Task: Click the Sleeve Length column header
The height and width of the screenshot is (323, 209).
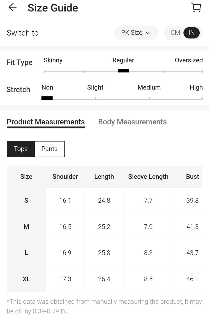Action: (x=148, y=177)
